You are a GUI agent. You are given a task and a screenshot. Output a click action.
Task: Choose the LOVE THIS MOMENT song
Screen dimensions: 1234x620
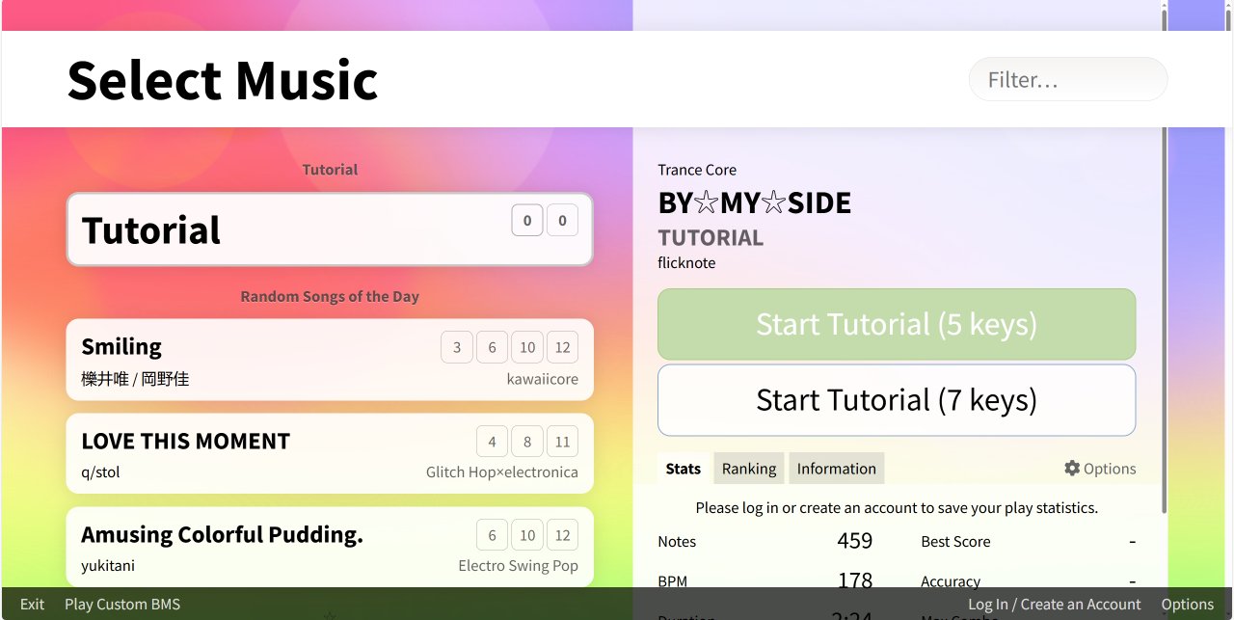[x=330, y=454]
